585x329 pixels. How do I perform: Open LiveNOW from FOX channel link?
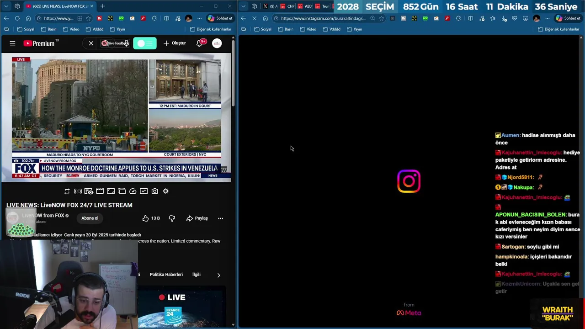tap(43, 216)
